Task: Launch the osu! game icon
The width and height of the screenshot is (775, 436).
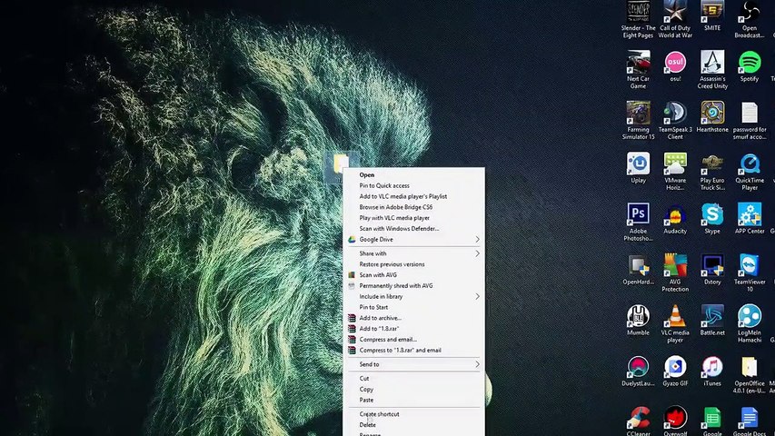Action: (x=675, y=66)
